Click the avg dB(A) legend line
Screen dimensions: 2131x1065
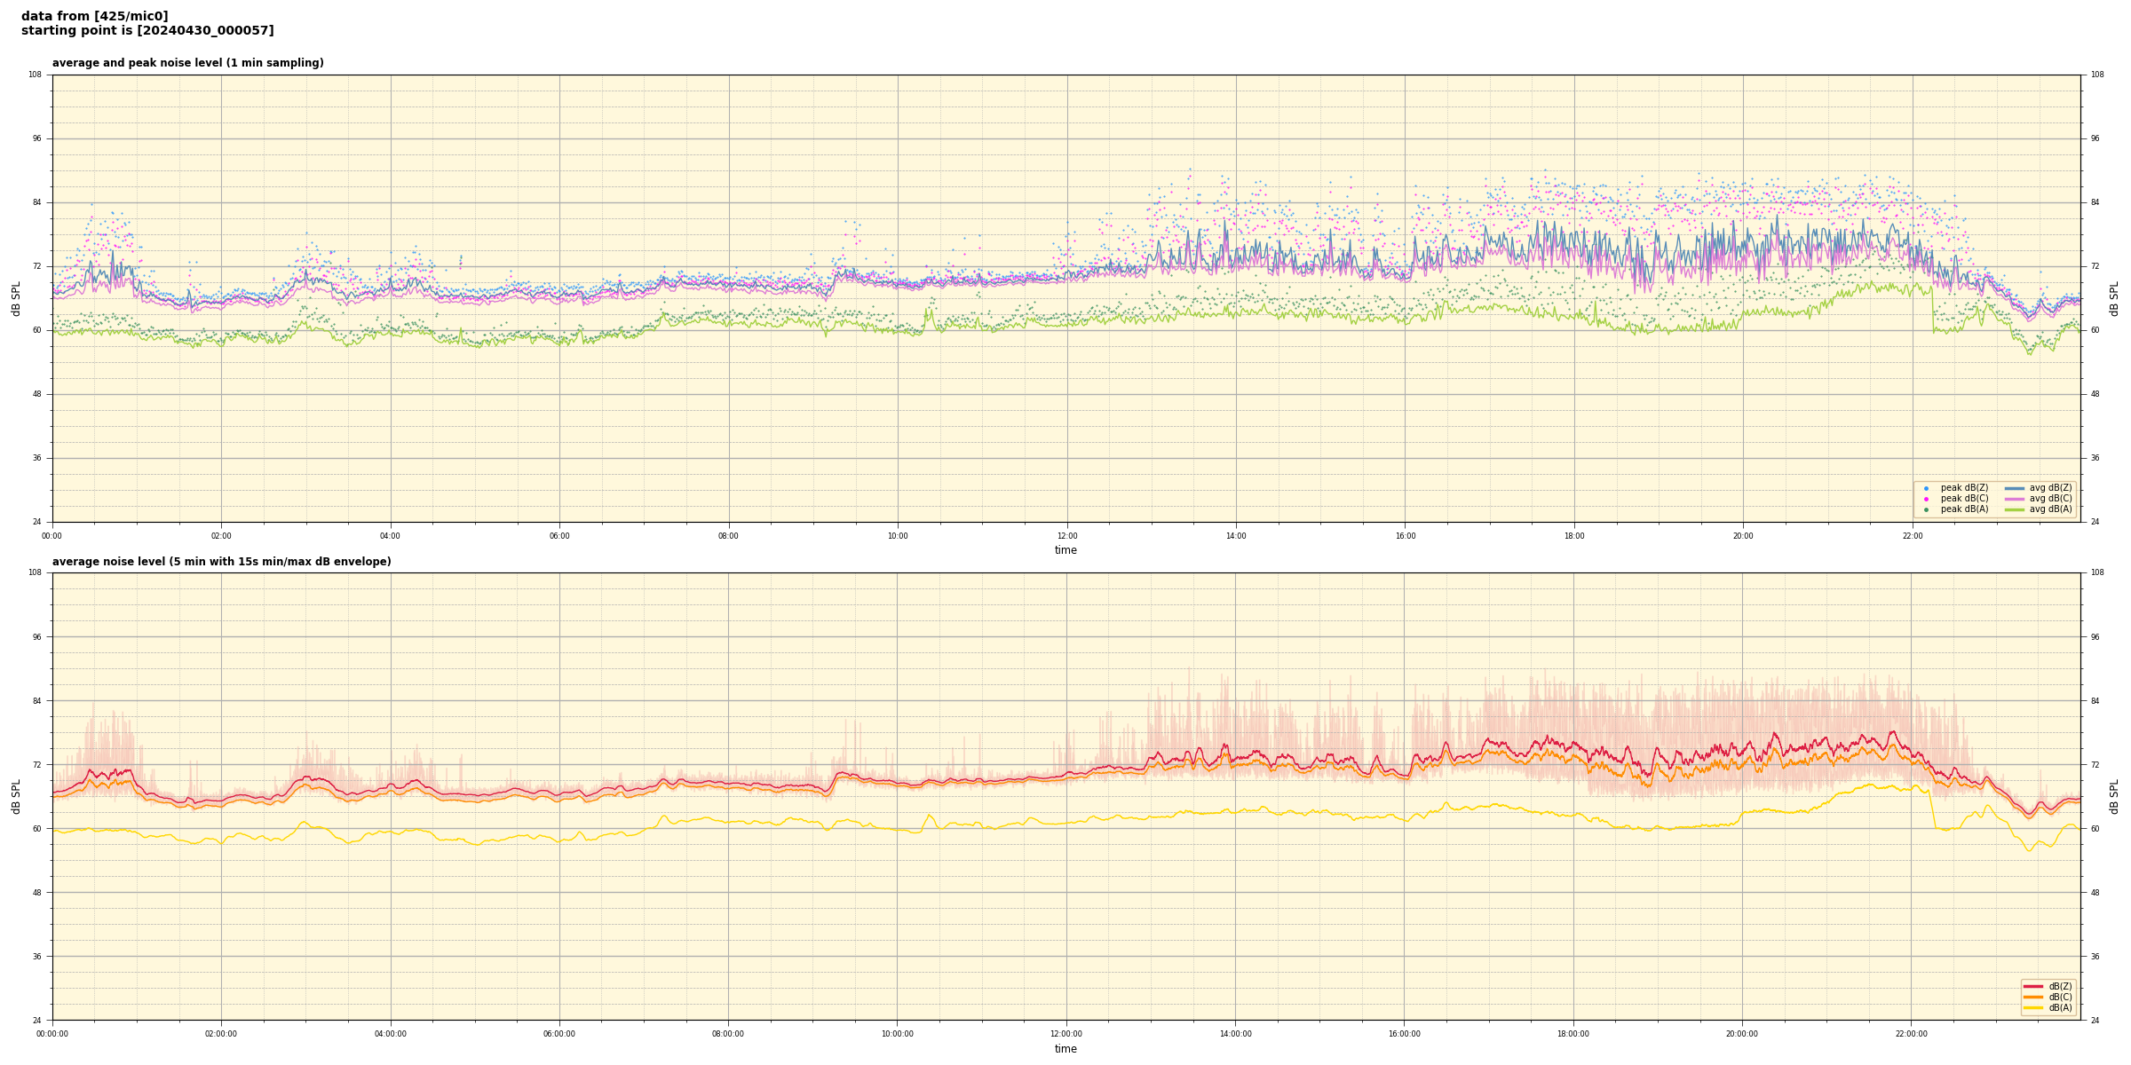pos(2015,509)
